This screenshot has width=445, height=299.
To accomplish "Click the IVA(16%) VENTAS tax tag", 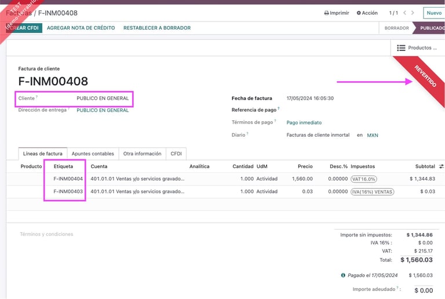I will point(373,192).
